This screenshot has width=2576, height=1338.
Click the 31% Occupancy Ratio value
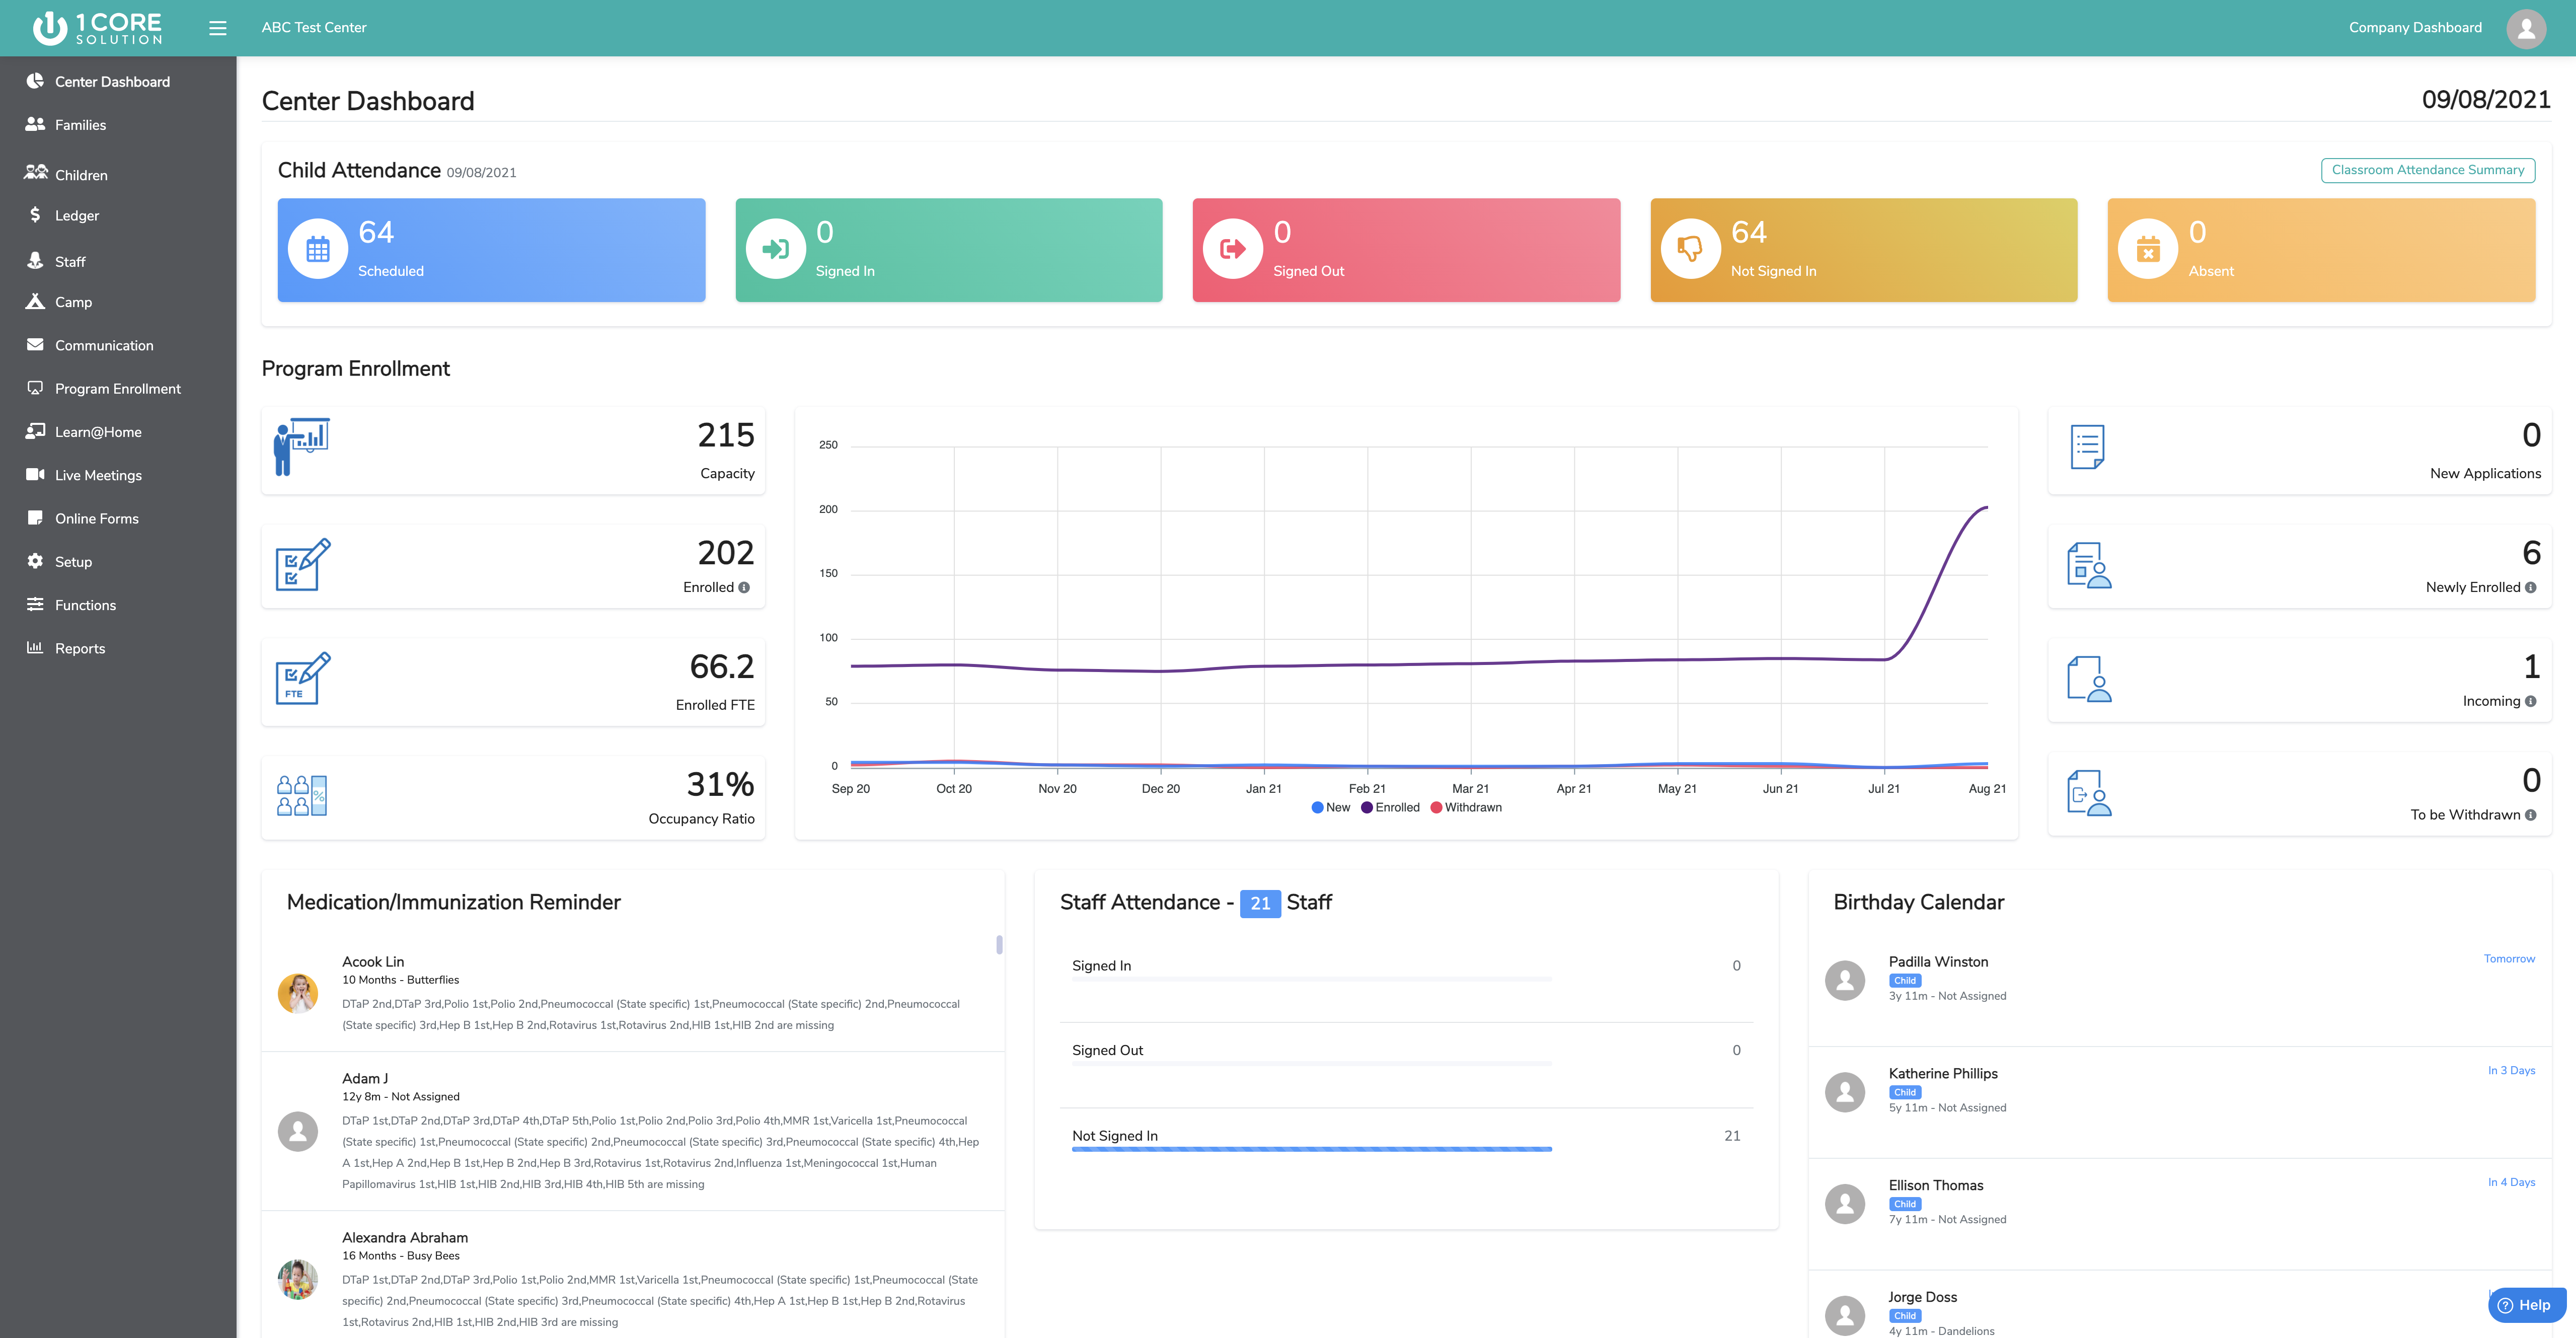[720, 784]
